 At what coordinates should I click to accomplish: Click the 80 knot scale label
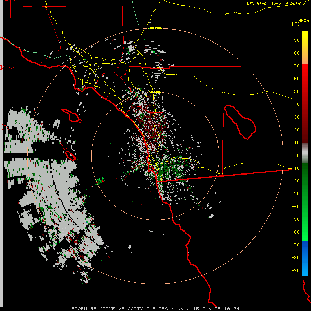click(x=297, y=53)
